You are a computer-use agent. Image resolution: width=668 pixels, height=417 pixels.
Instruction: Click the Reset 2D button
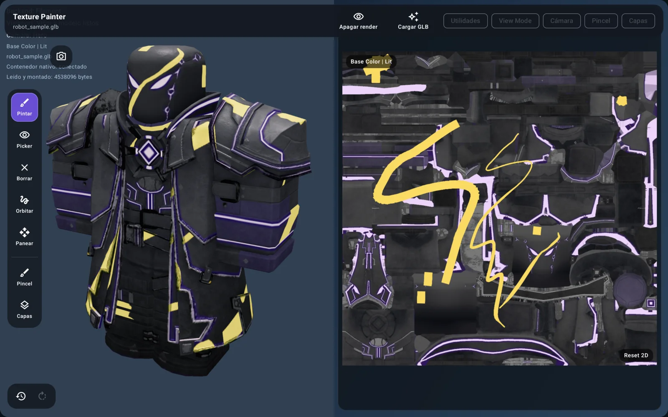click(x=636, y=355)
